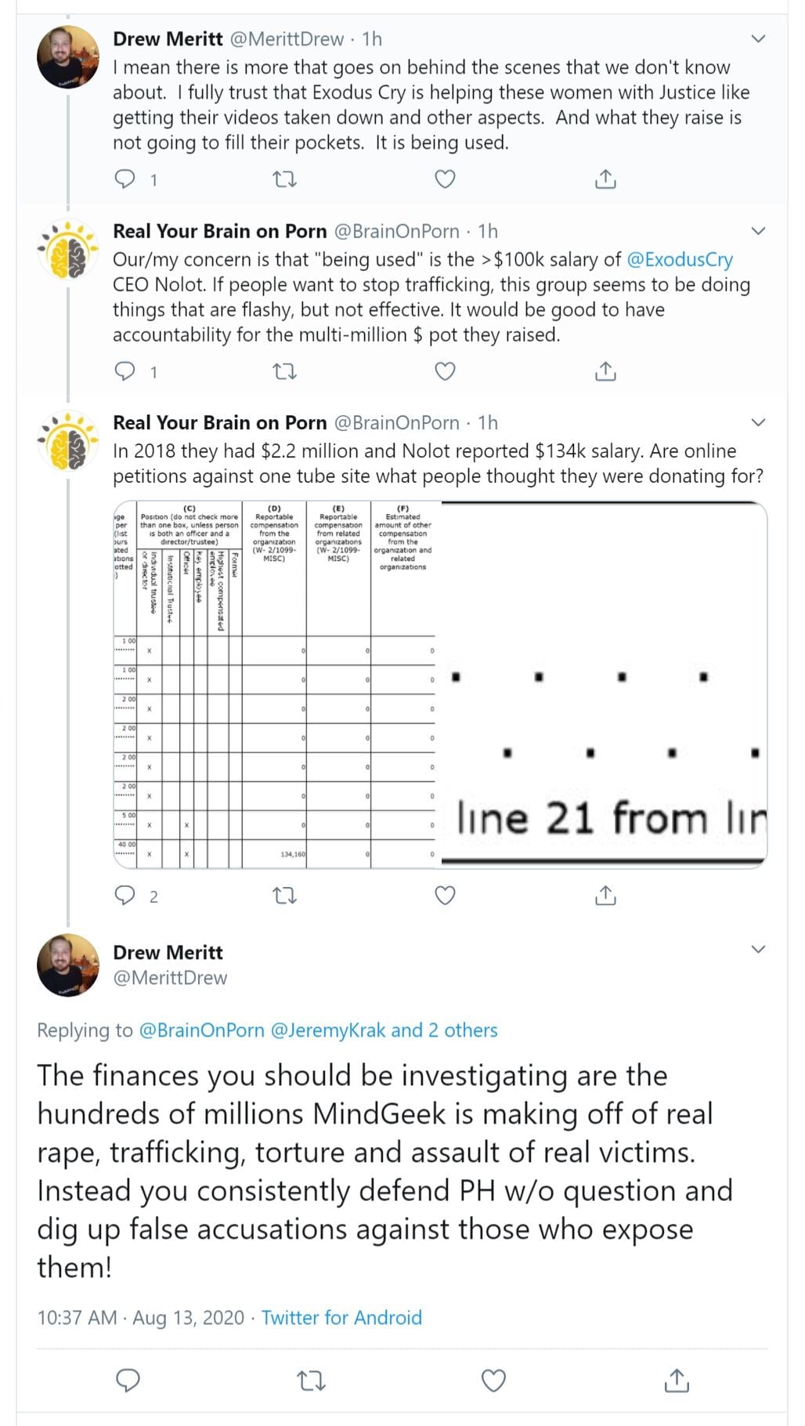Viewport: 805px width, 1426px height.
Task: Retweet the $134k salary tweet
Action: pyautogui.click(x=284, y=895)
